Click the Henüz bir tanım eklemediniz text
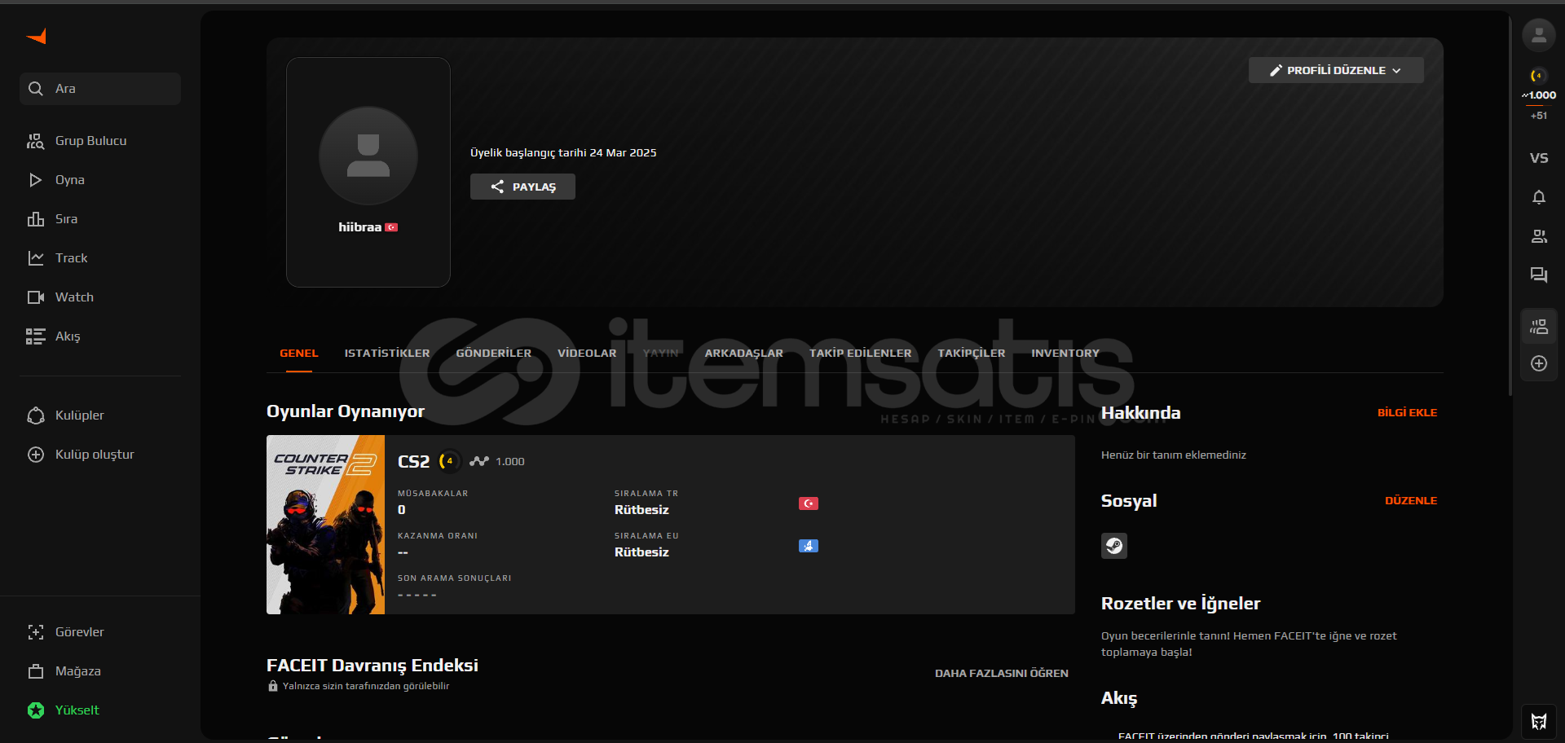Image resolution: width=1565 pixels, height=743 pixels. tap(1174, 455)
